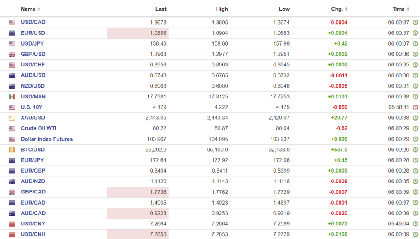Click the Bitcoin icon beside BTC/USD
Screen dimensions: 420x239
12,150
